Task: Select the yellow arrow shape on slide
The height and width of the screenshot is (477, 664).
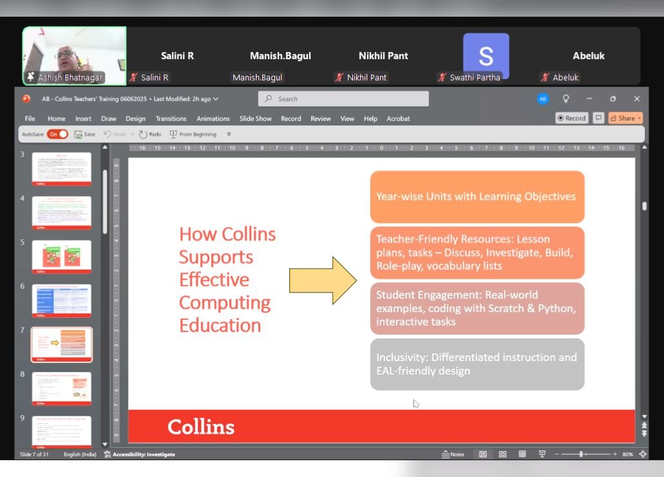Action: (323, 280)
